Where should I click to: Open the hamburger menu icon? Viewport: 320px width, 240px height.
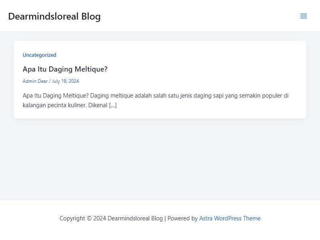pyautogui.click(x=304, y=16)
